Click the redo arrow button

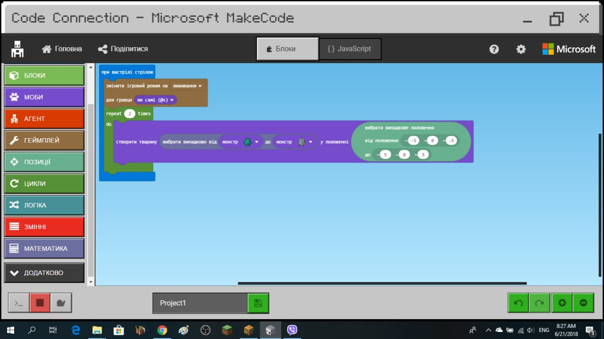click(539, 303)
